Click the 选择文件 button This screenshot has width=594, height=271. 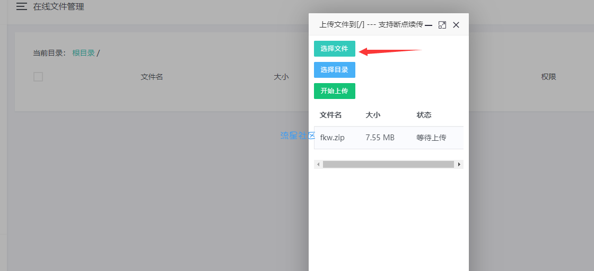(335, 49)
